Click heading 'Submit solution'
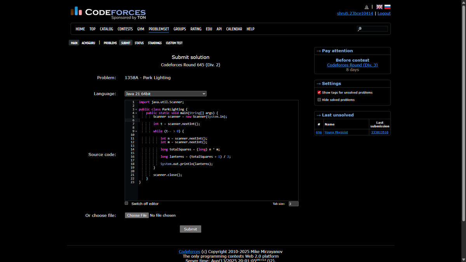 point(191,57)
